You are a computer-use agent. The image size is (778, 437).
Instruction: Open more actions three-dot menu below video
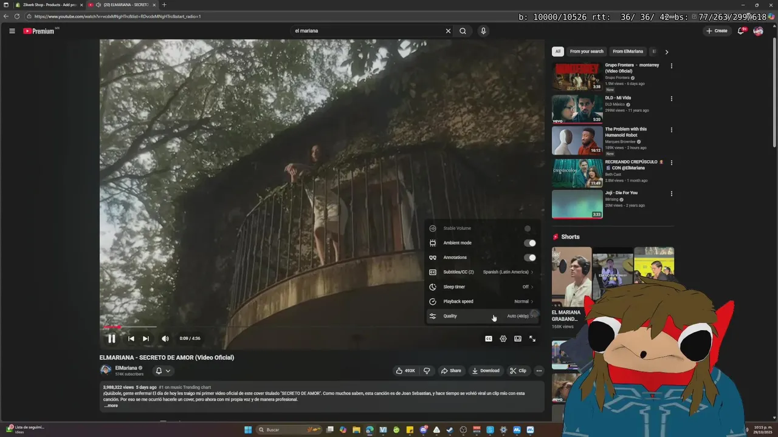(539, 371)
